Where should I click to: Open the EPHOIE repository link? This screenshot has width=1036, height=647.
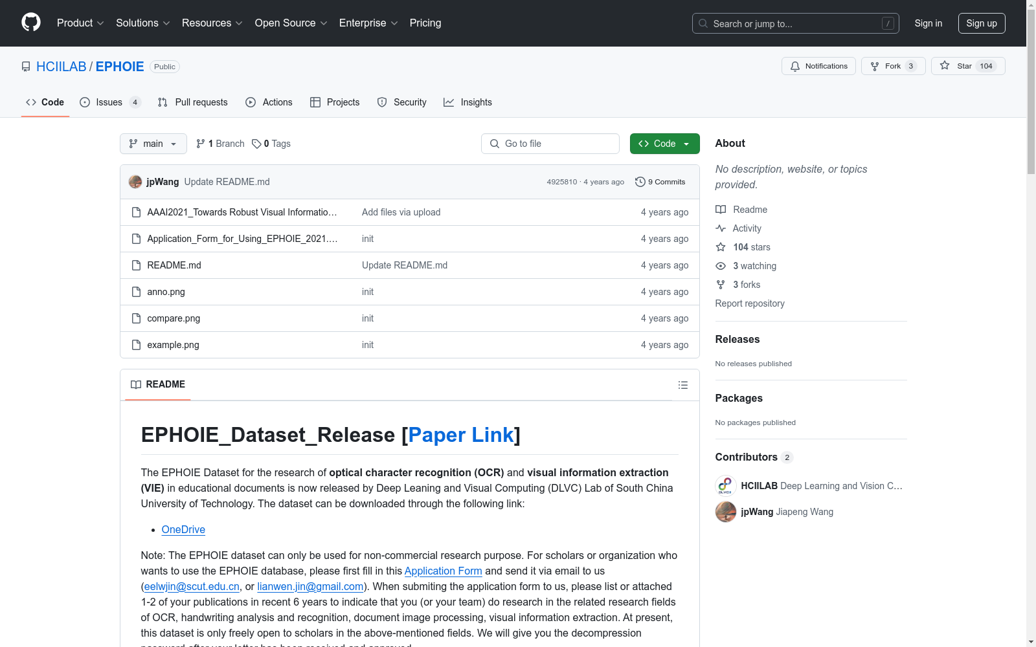click(x=120, y=67)
